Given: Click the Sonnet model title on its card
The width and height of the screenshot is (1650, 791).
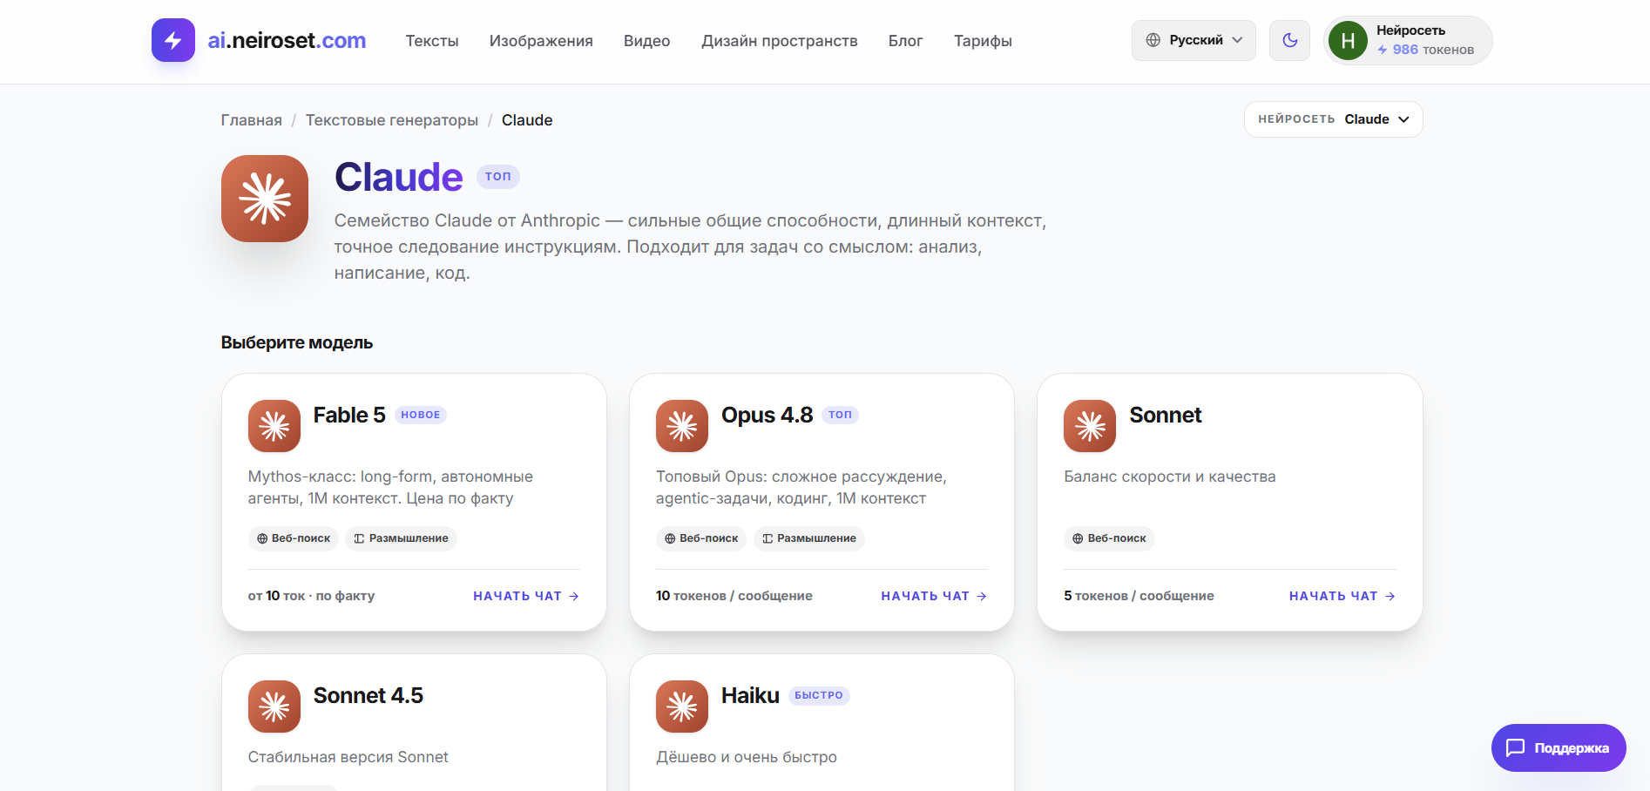Looking at the screenshot, I should (1166, 415).
